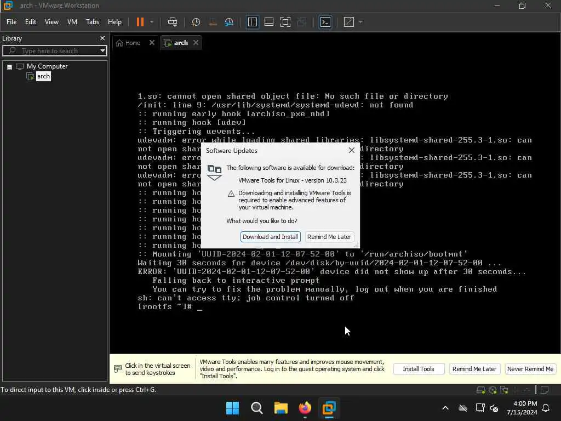
Task: Open the snapshot manager icon
Action: 229,22
